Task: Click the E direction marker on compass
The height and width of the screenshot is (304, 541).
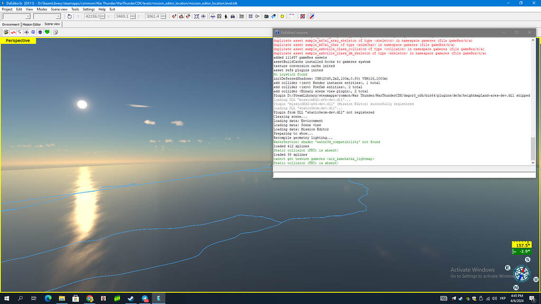Action: [x=507, y=268]
